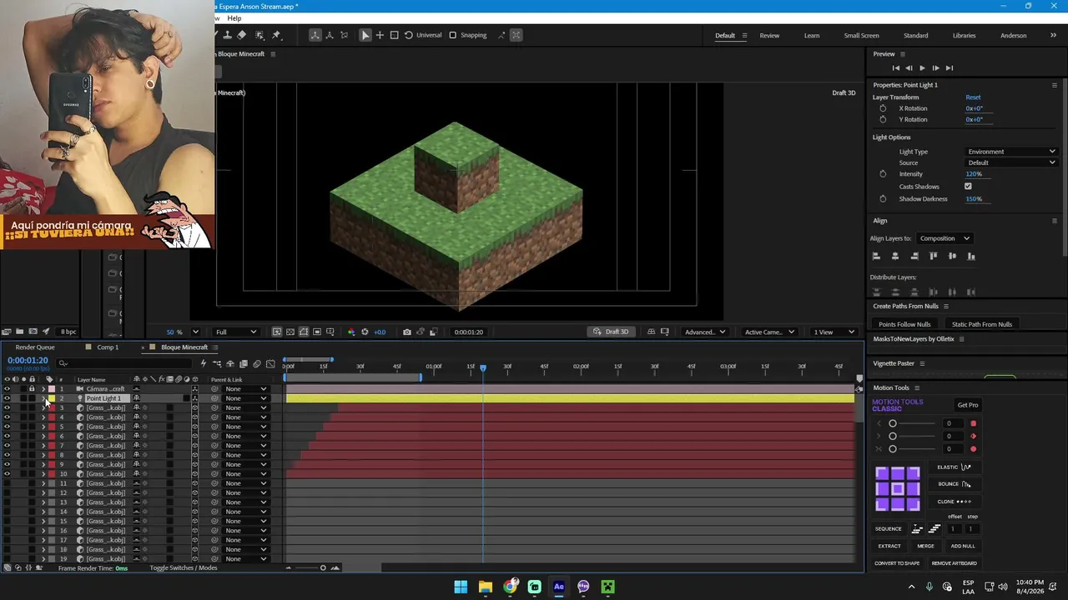Viewport: 1068px width, 600px height.
Task: Switch to the Render Queue tab
Action: pos(35,347)
